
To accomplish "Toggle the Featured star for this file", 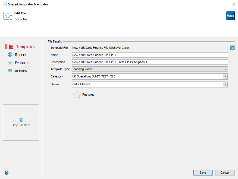I will [77, 95].
